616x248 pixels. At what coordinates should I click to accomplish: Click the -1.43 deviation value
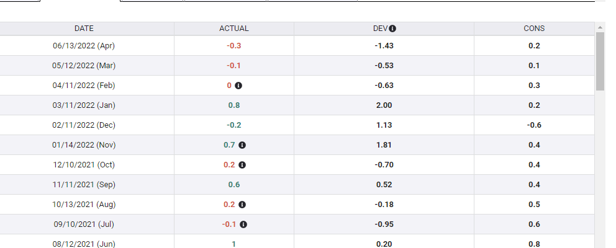(x=384, y=46)
